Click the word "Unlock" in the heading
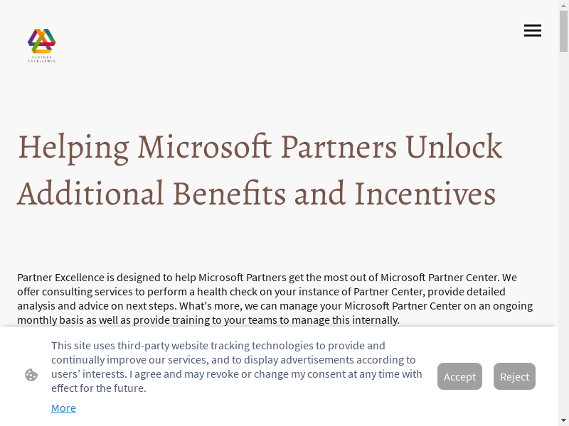 pyautogui.click(x=454, y=147)
